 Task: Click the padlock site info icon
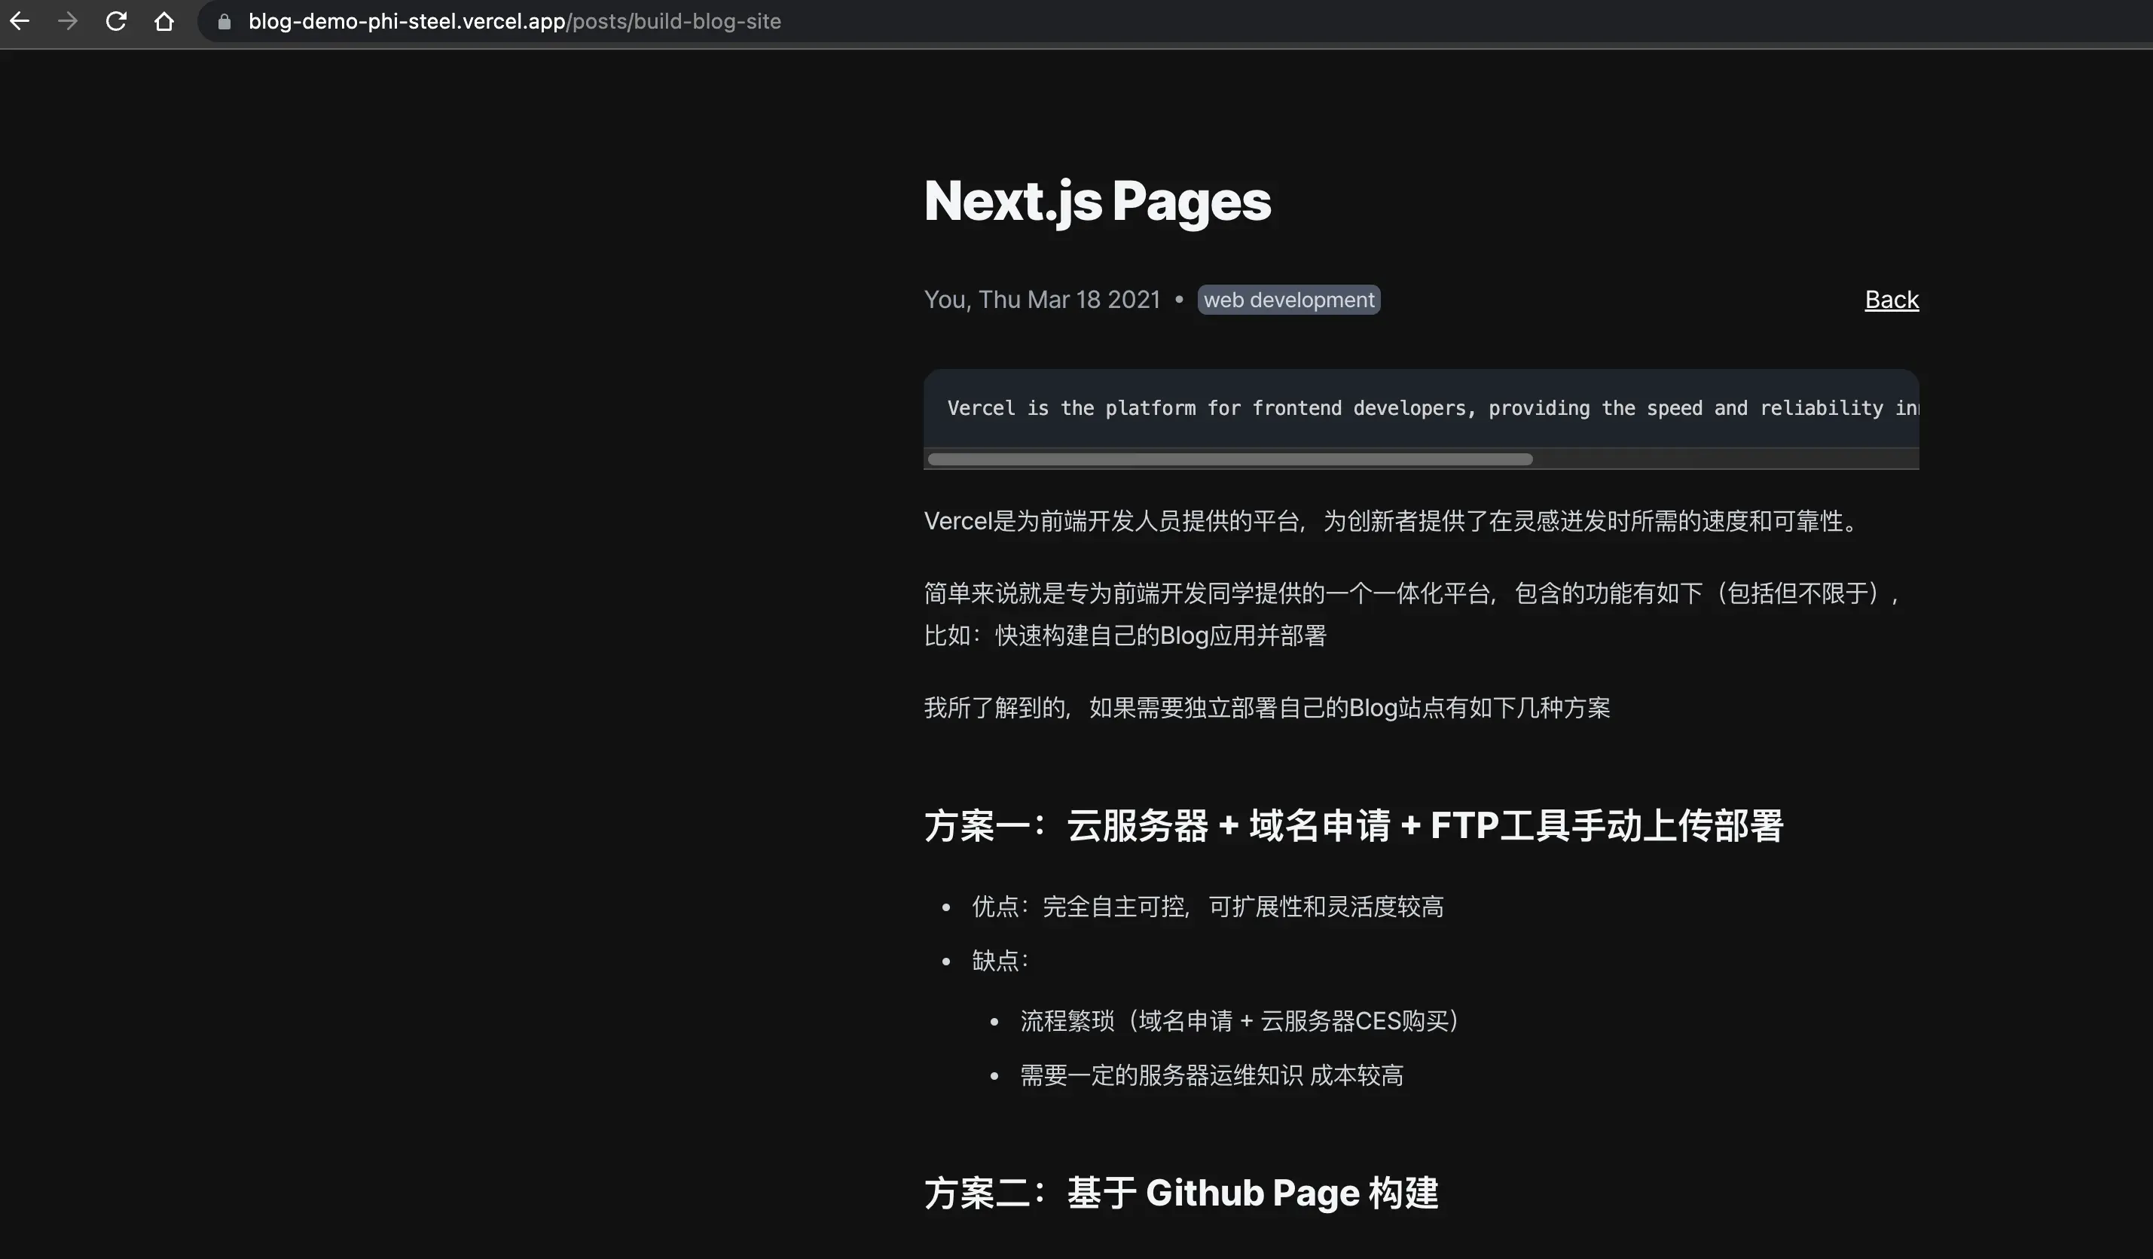(x=224, y=22)
